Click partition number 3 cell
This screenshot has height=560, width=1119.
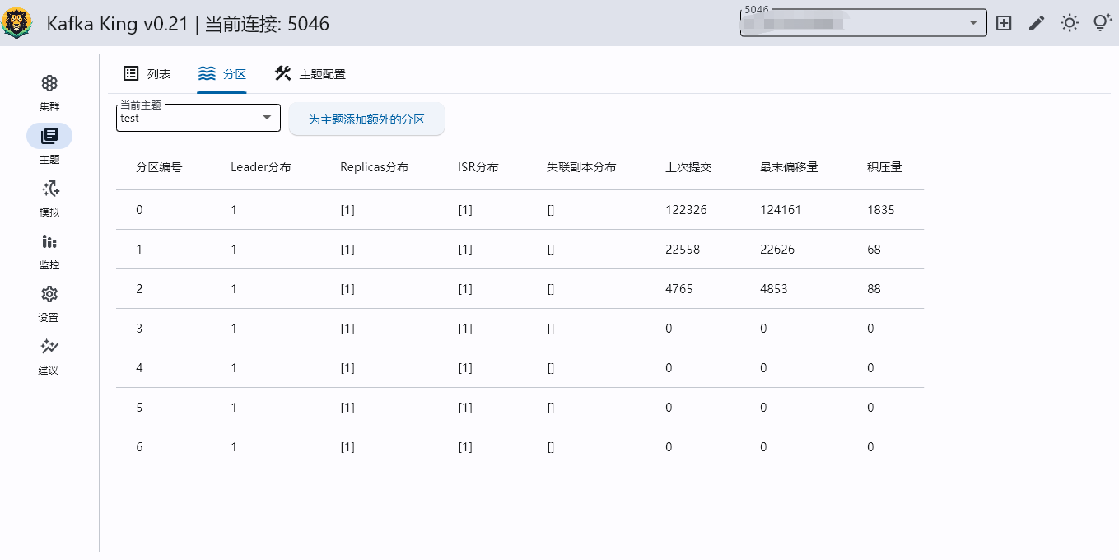click(139, 329)
